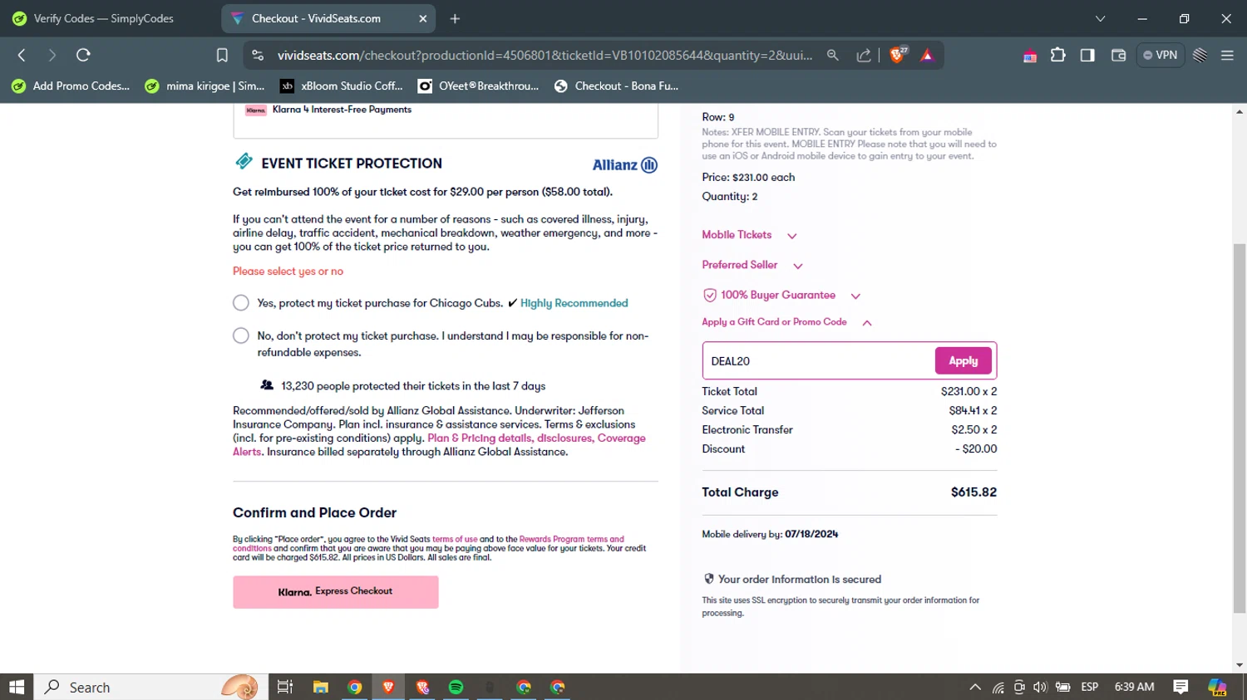Share this page using the share icon

[864, 55]
